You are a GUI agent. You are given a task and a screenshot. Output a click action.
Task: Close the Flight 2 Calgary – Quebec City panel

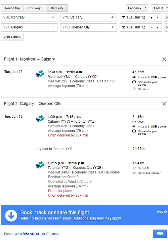click(164, 104)
